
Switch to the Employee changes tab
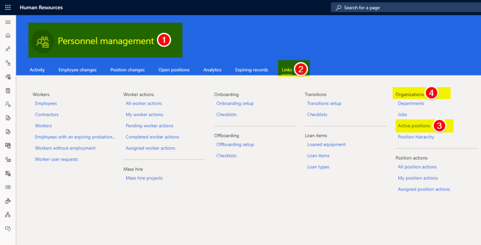(78, 70)
